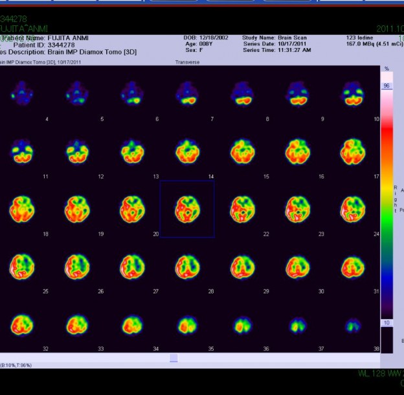
Task: Select slice 18 thumbnail
Action: coord(23,209)
